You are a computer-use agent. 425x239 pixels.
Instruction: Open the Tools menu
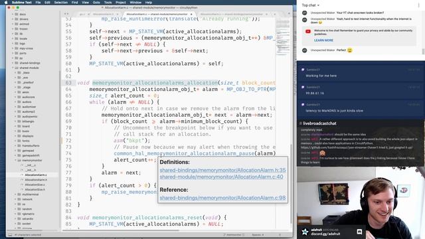[108, 2]
